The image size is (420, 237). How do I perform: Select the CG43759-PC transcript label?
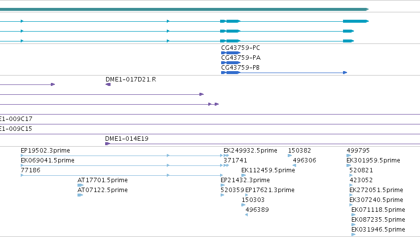tap(240, 48)
